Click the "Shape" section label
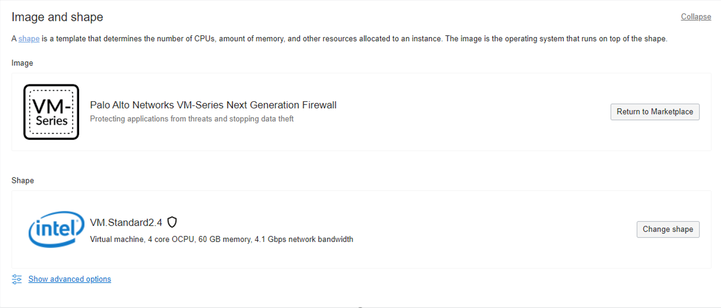The height and width of the screenshot is (308, 721). 23,181
